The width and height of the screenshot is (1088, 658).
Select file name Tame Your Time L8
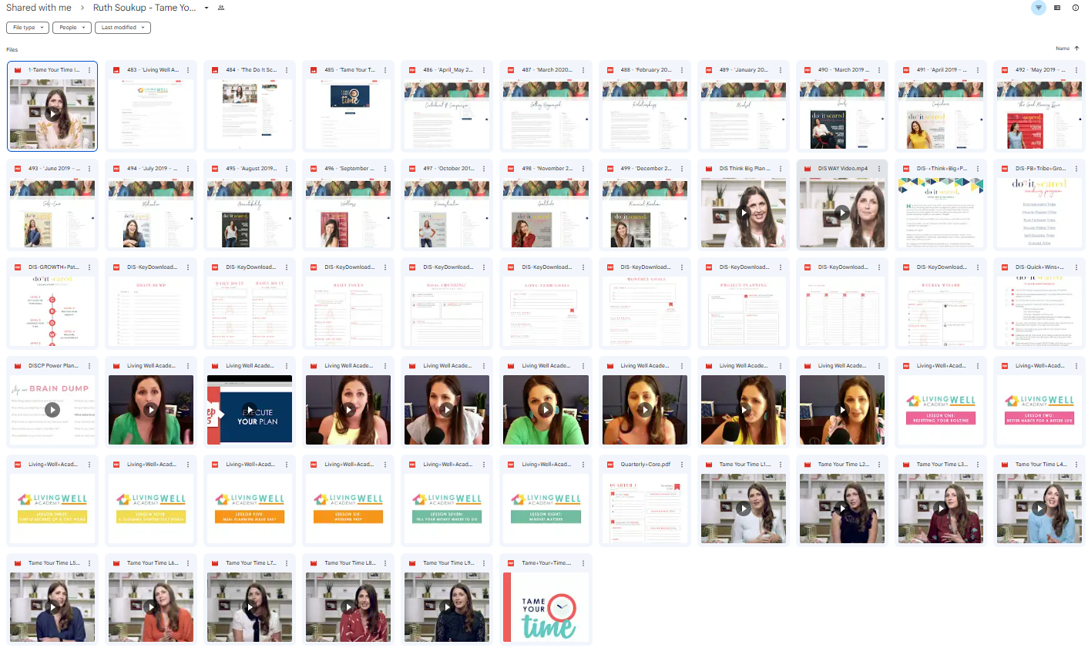(350, 563)
